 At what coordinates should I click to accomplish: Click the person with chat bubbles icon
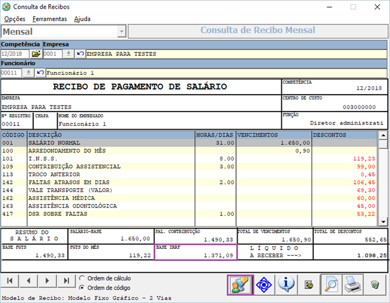[240, 285]
